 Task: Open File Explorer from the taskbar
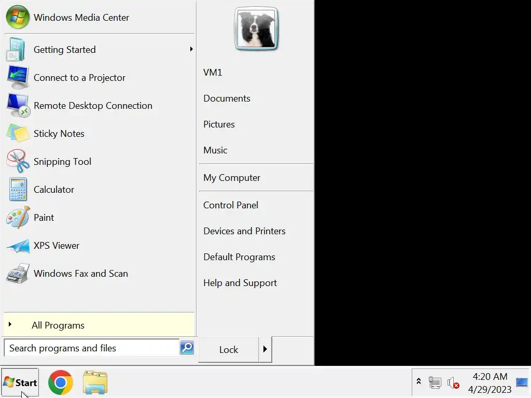[x=95, y=382]
